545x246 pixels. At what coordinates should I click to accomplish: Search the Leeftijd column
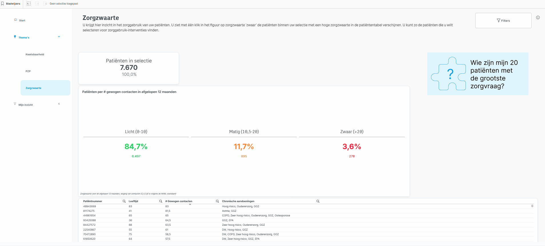161,201
